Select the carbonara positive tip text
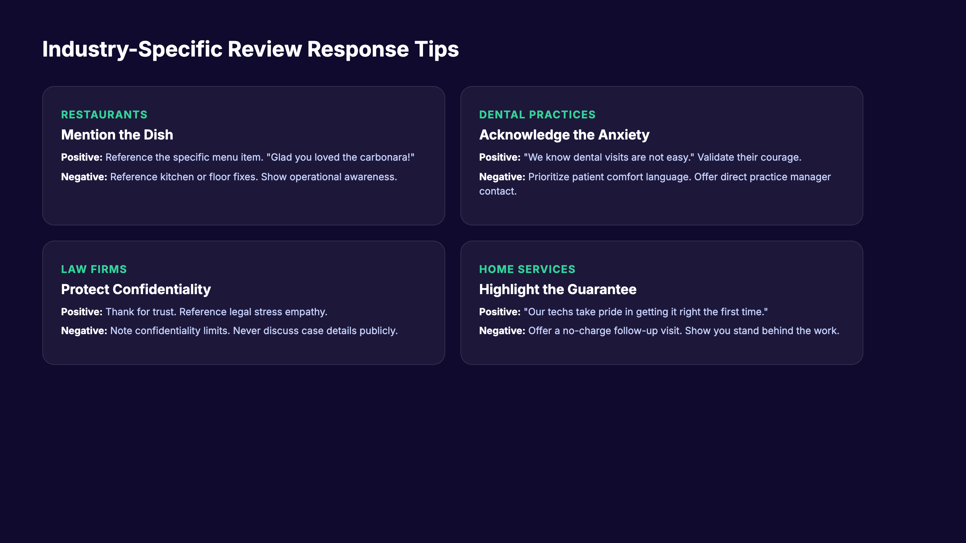966x543 pixels. pos(238,157)
